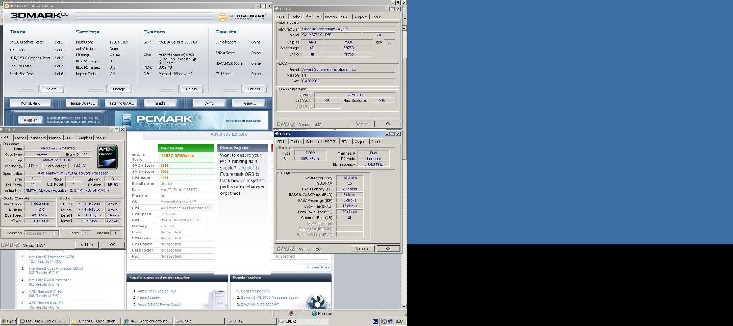This screenshot has height=326, width=733.
Task: Click the Core Speed value 3156.2 MHz
Action: pyautogui.click(x=39, y=204)
